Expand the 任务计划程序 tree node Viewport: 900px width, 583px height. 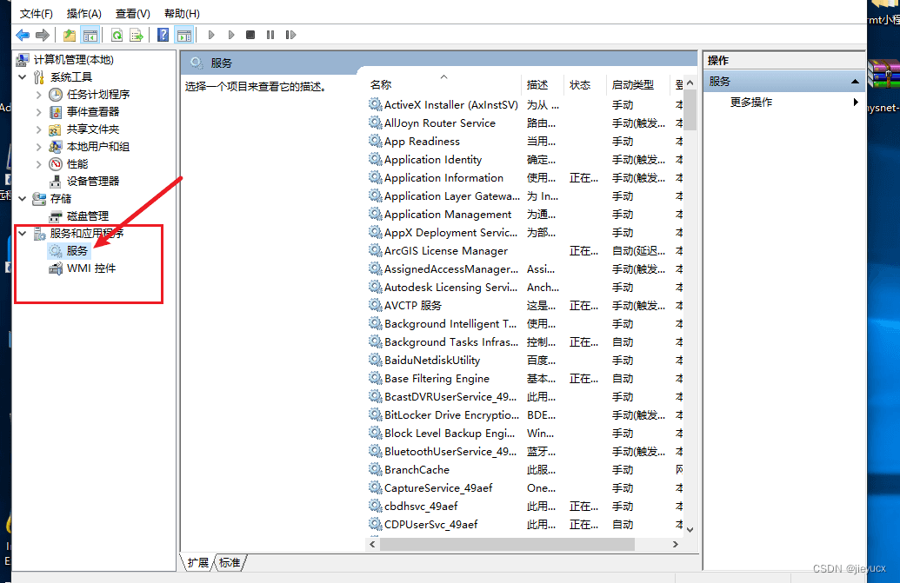tap(39, 94)
